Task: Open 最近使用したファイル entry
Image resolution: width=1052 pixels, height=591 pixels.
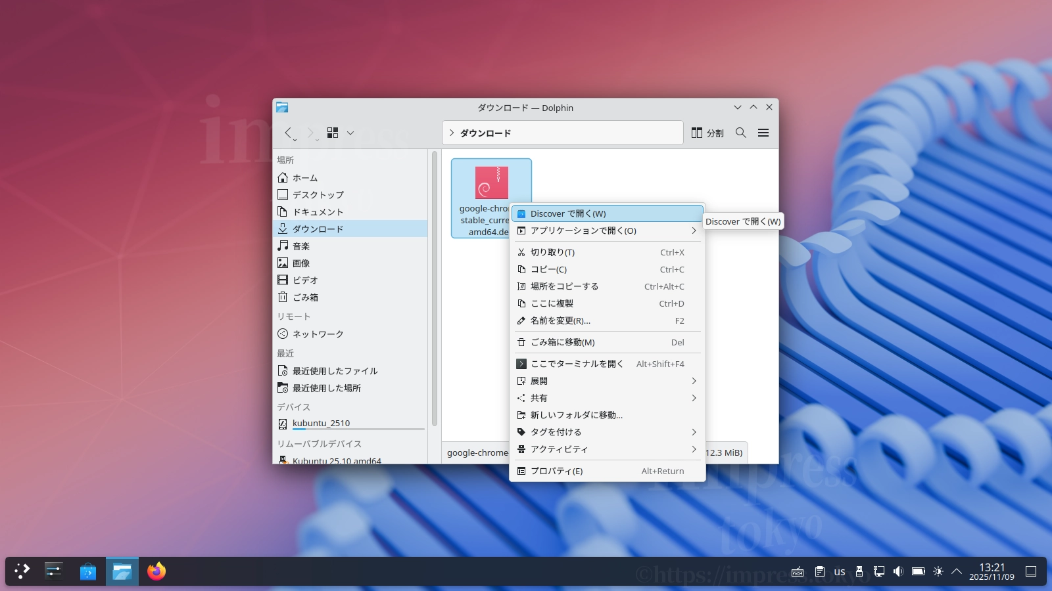Action: point(351,371)
